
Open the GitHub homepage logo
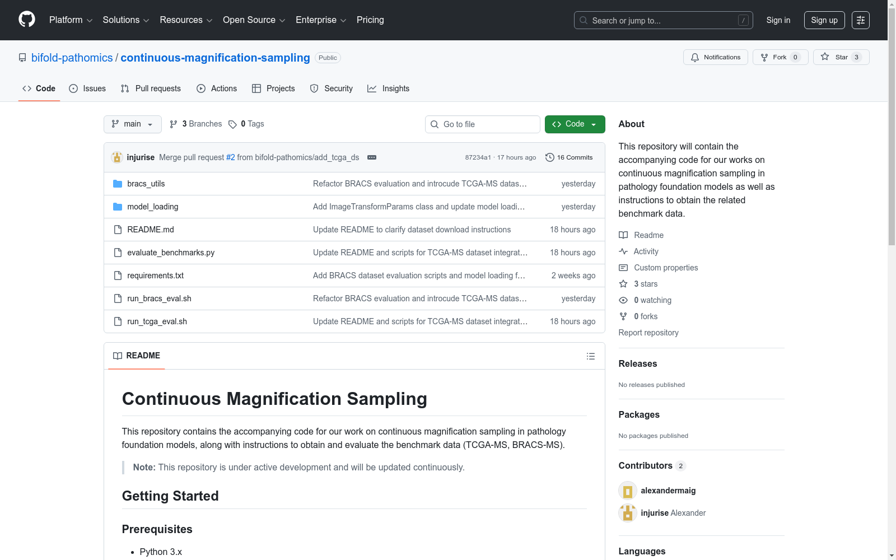point(27,20)
